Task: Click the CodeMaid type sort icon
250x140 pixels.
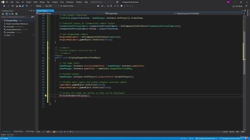Action: [x=12, y=14]
